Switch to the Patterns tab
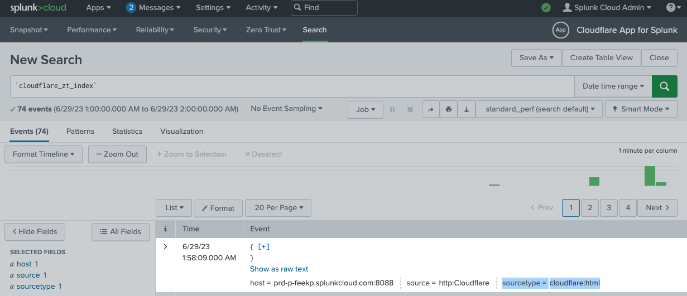Viewport: 687px width, 296px height. point(80,132)
